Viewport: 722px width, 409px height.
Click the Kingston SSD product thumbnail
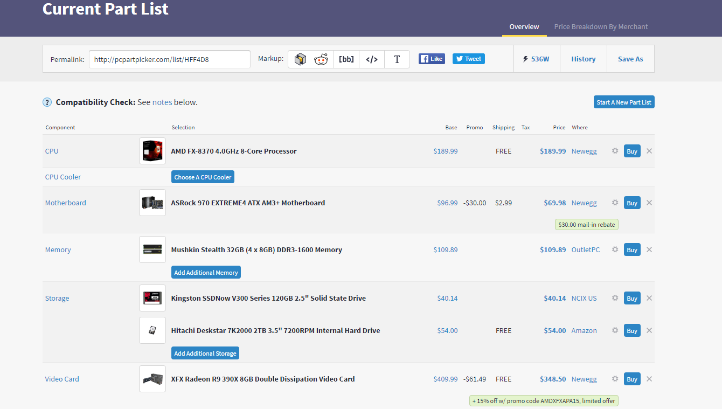(x=152, y=298)
